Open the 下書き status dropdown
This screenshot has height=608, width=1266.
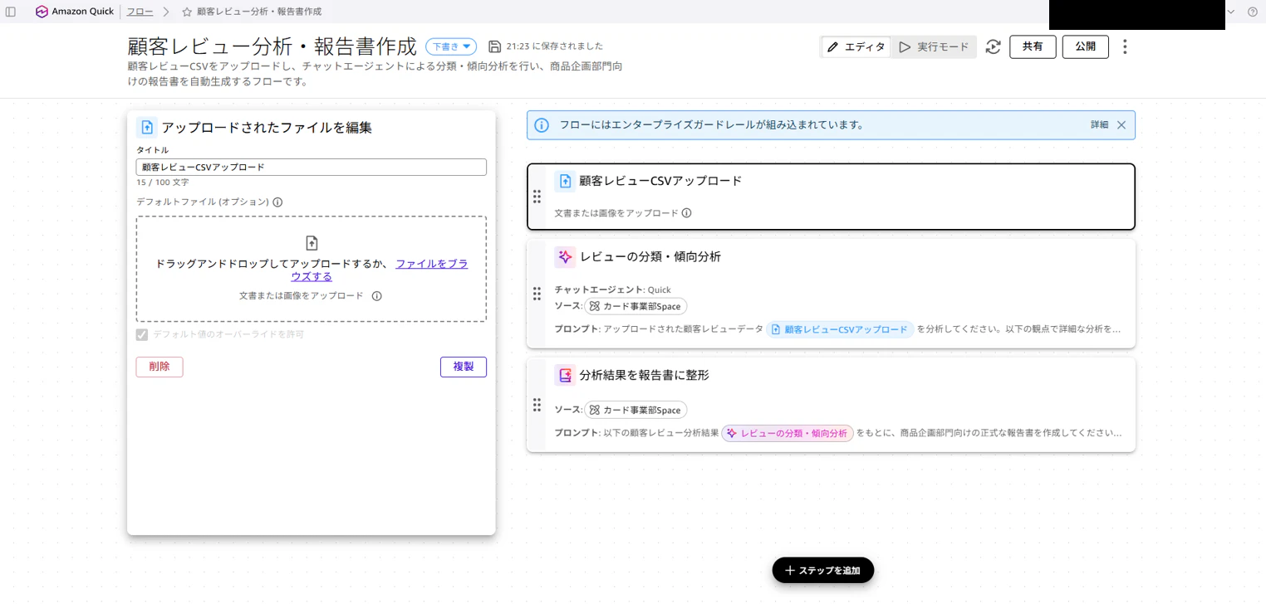click(x=451, y=46)
